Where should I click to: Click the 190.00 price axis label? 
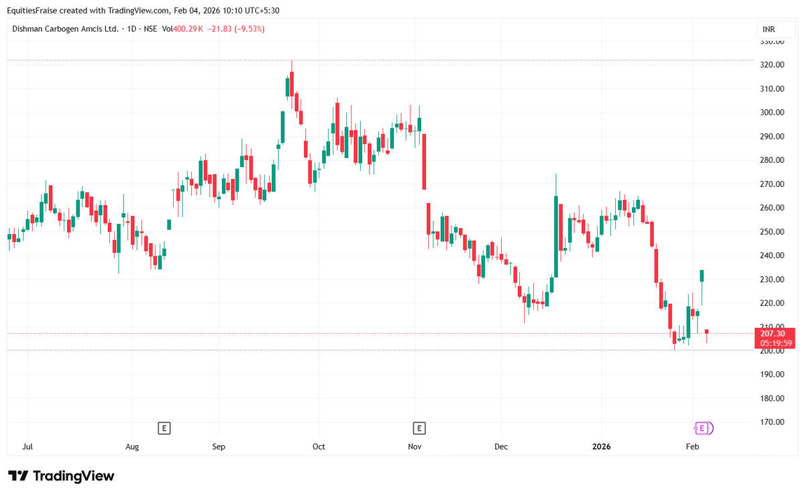773,375
